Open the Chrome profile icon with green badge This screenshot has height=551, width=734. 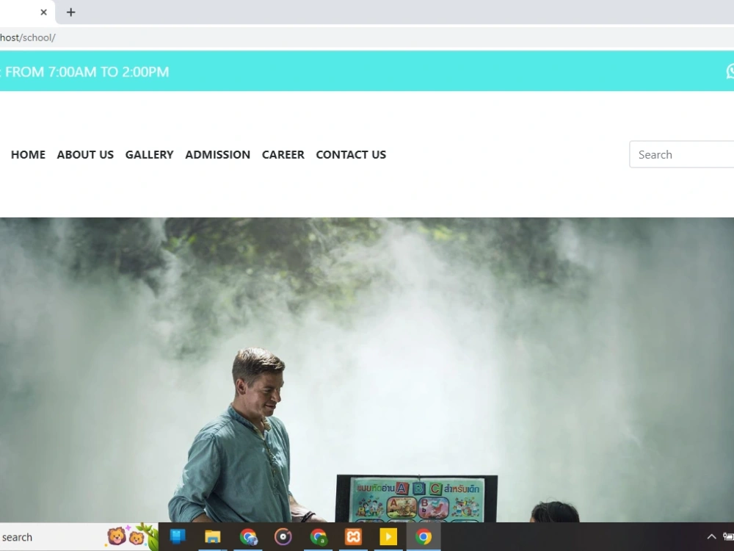tap(319, 537)
